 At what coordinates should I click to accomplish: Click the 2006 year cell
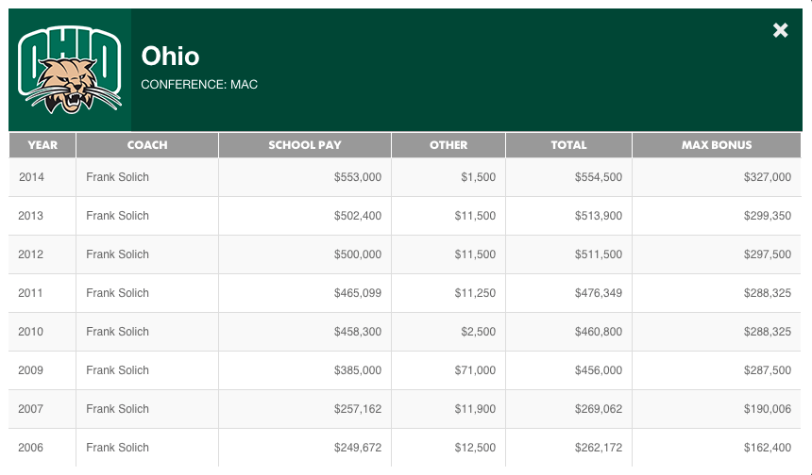coord(42,448)
